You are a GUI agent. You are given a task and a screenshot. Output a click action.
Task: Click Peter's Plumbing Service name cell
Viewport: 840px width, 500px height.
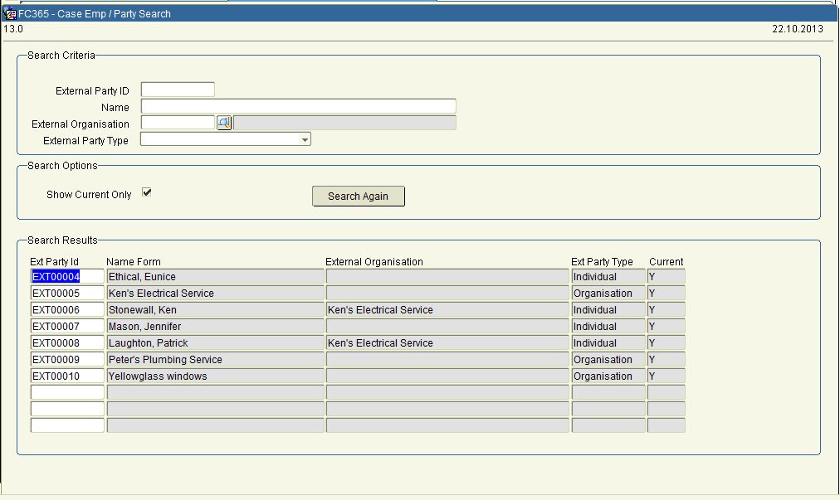(x=215, y=360)
